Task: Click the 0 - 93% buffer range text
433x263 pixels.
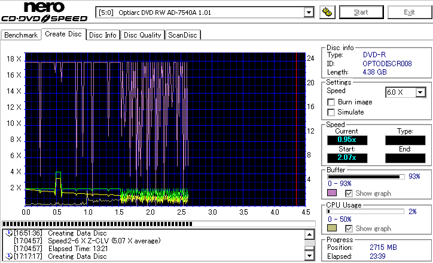Action: 340,184
